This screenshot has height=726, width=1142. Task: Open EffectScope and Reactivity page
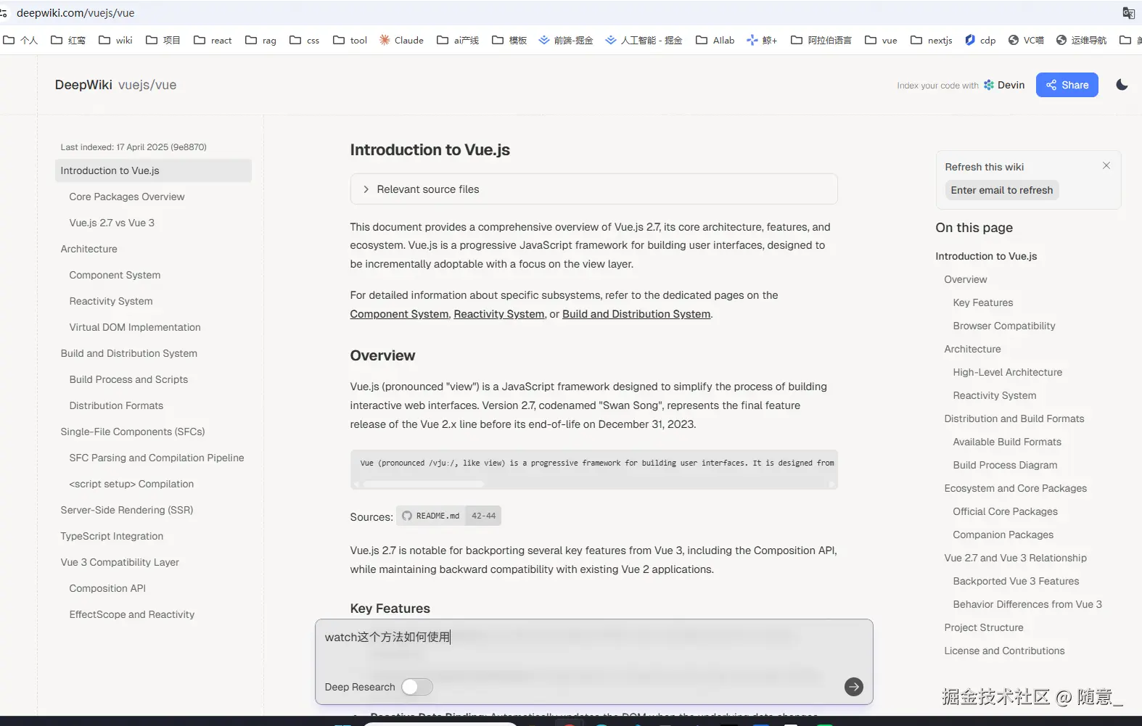point(132,614)
